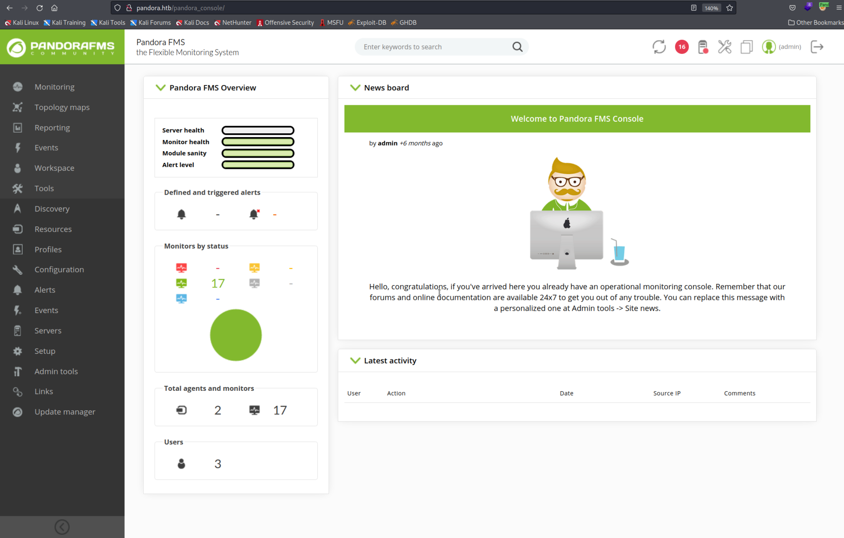The height and width of the screenshot is (538, 844).
Task: Click the Servers sidebar icon
Action: point(18,331)
